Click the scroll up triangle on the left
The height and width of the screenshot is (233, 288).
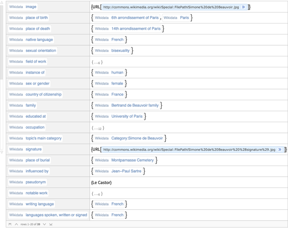2,2
